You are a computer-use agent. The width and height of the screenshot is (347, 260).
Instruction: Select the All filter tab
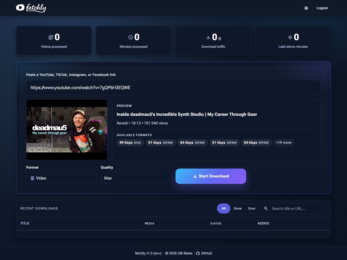(224, 208)
